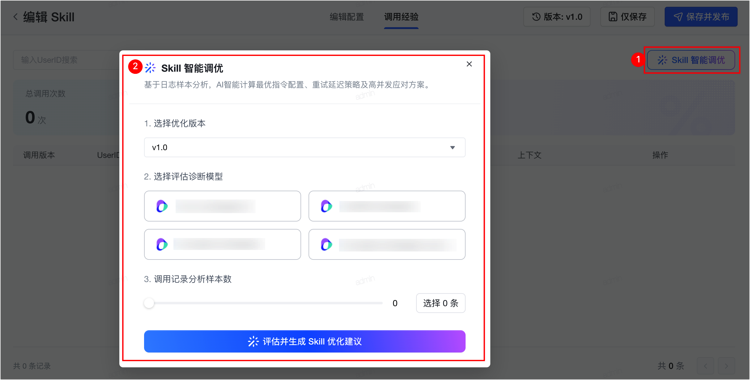Click the 总调用次数 label

tap(45, 94)
